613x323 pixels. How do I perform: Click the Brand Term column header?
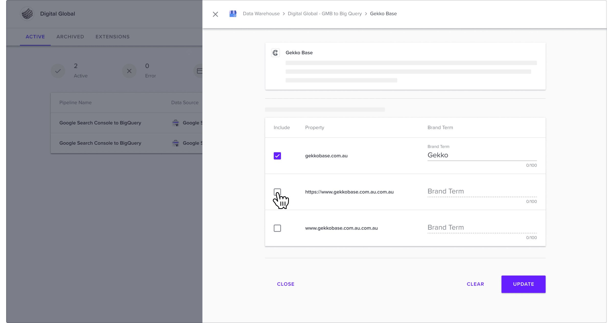tap(440, 128)
